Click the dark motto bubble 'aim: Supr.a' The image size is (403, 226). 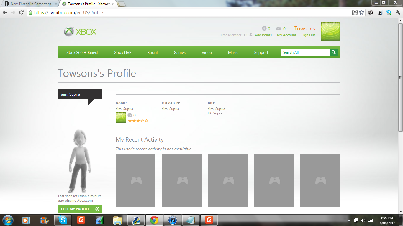[x=80, y=94]
